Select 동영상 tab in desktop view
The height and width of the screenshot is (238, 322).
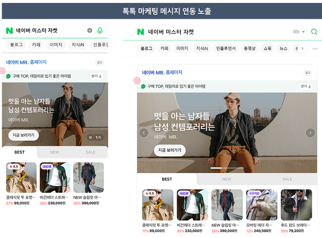click(250, 49)
